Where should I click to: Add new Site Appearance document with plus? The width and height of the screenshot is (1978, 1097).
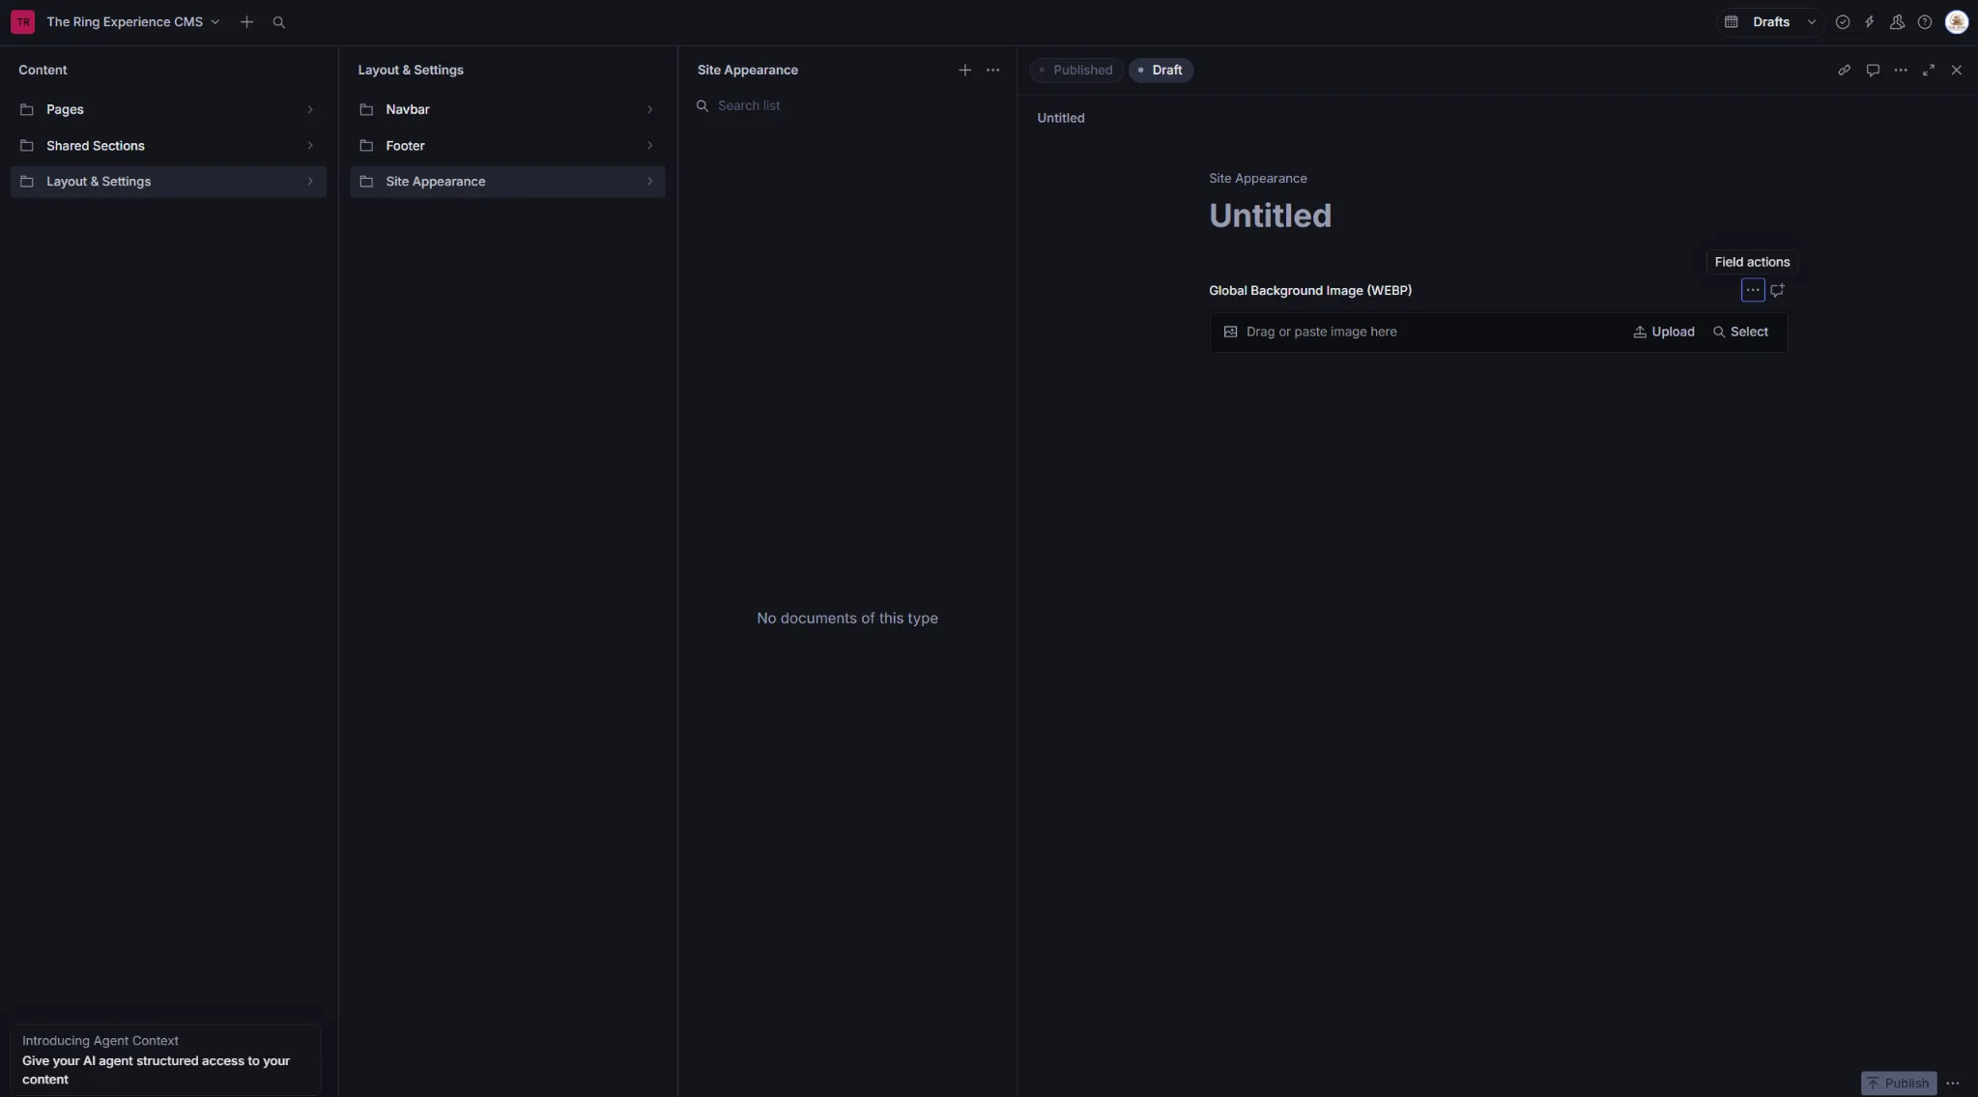click(963, 71)
